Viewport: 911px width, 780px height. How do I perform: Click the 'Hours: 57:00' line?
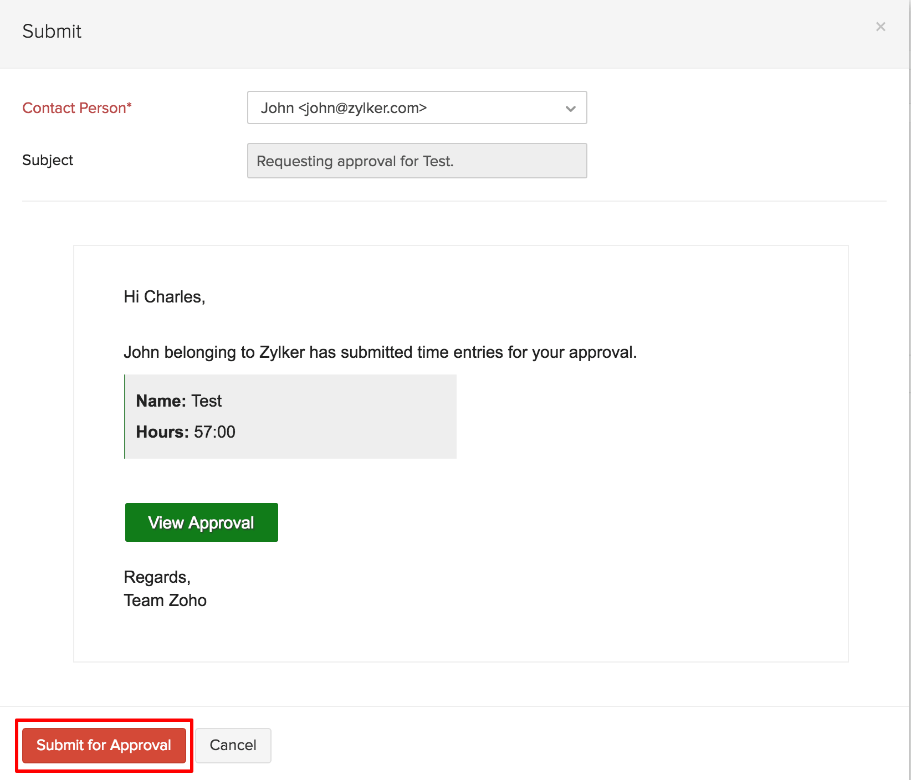pyautogui.click(x=185, y=432)
